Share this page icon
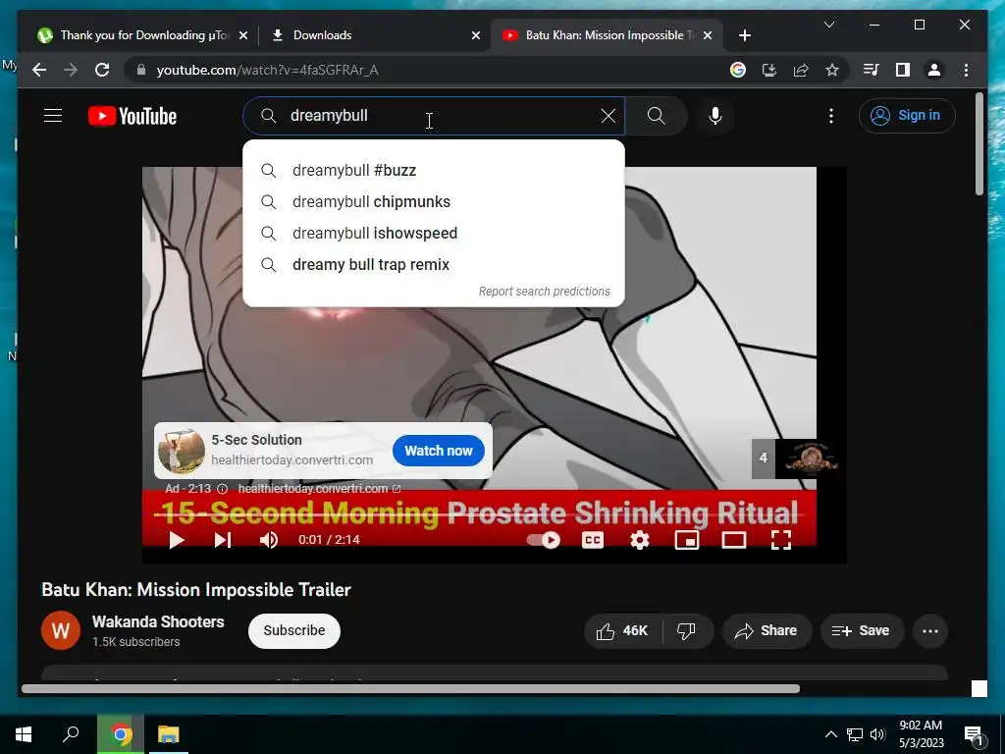This screenshot has width=1005, height=754. (x=801, y=70)
